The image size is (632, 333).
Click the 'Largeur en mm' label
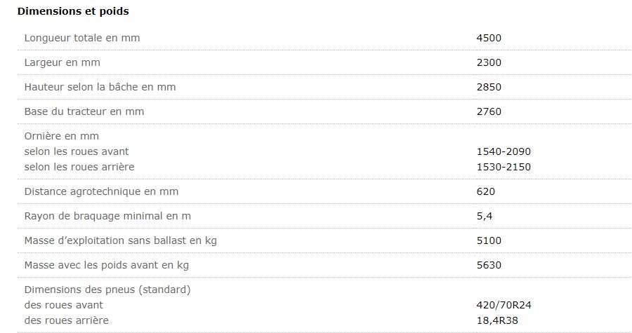coord(62,62)
